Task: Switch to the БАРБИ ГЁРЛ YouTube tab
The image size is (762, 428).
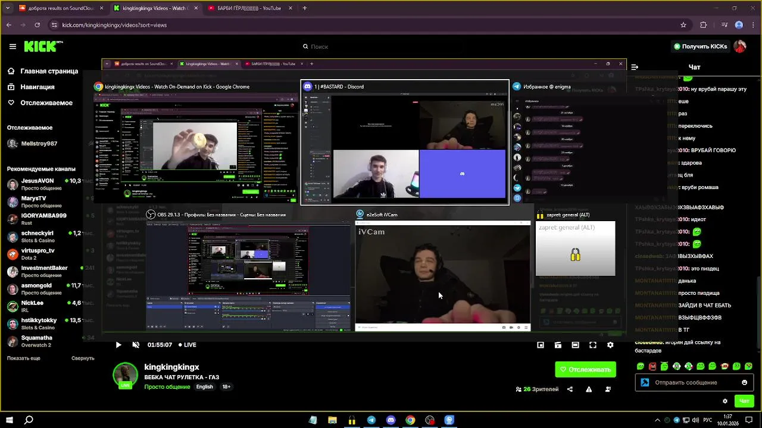Action: click(250, 8)
